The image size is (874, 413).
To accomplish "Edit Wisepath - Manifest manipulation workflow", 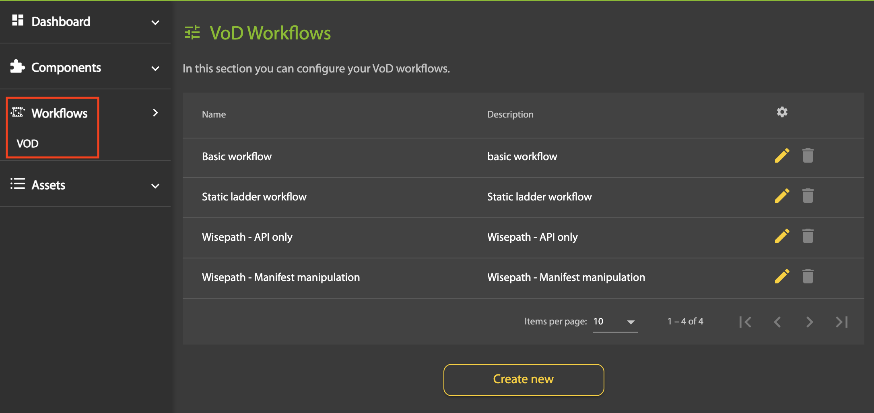I will 782,277.
